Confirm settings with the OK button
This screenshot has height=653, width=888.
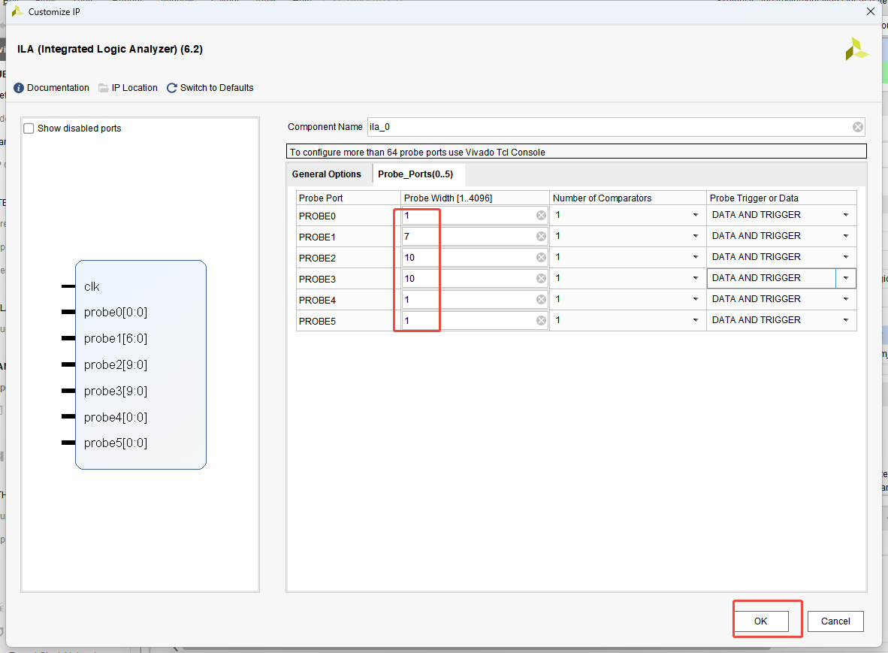(x=760, y=621)
